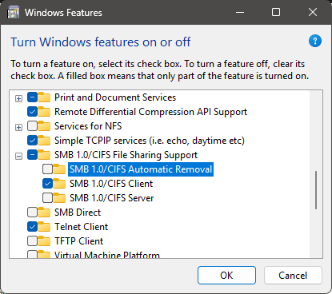The height and width of the screenshot is (294, 332).
Task: Click folder icon next to SMB Direct
Action: coord(44,213)
